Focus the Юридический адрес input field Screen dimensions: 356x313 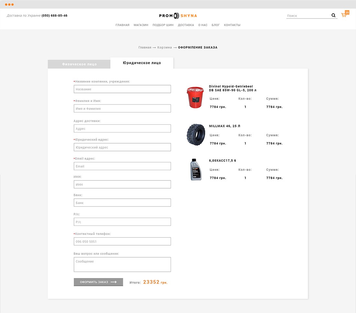click(x=122, y=147)
